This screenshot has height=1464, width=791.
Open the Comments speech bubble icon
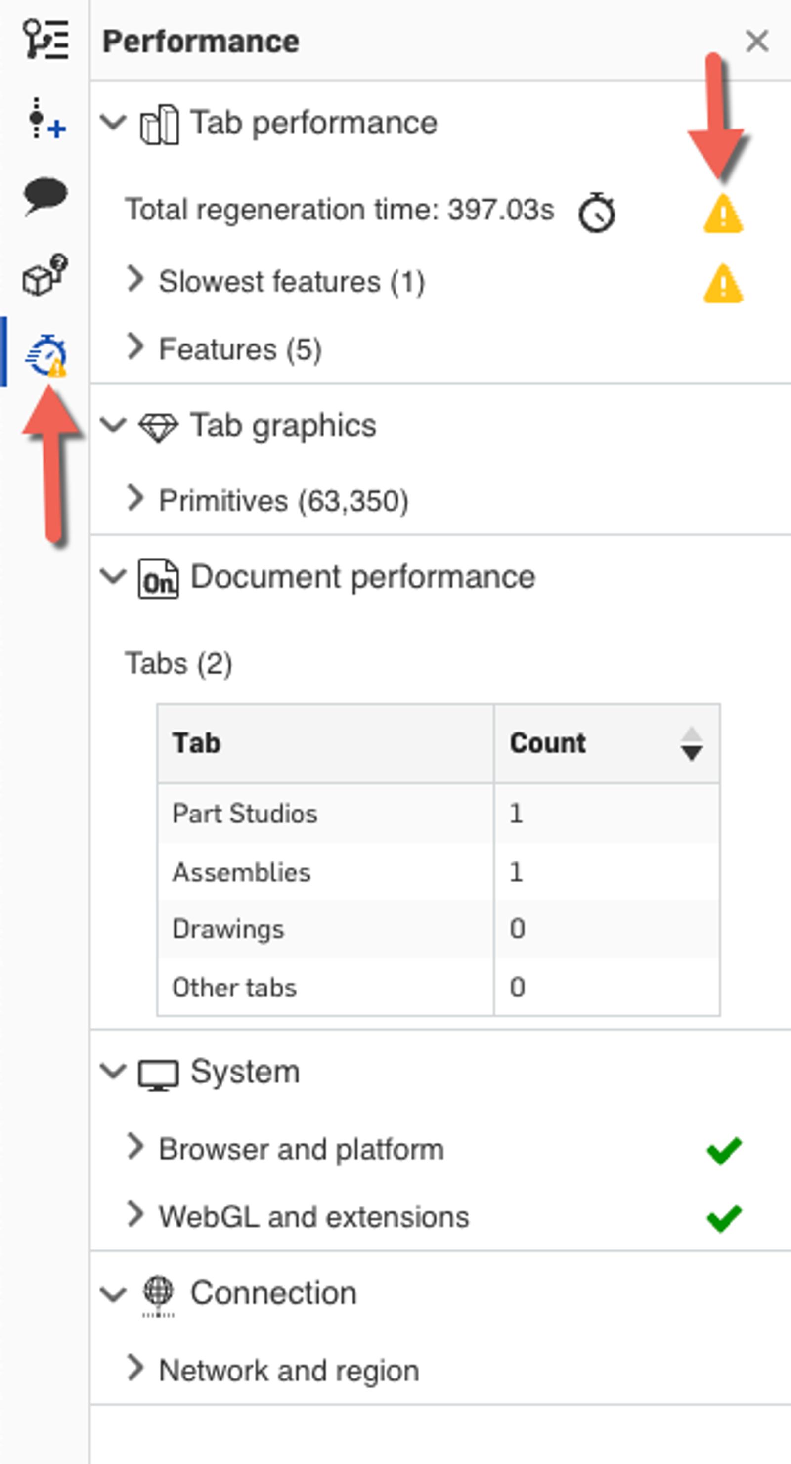tap(45, 196)
